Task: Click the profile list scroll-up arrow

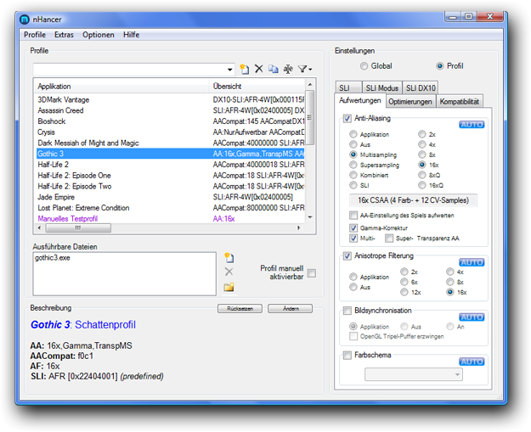Action: 310,84
